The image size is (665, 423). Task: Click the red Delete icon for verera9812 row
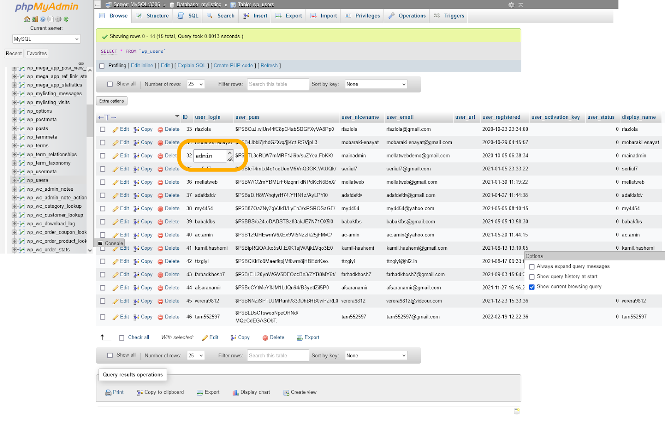(160, 301)
